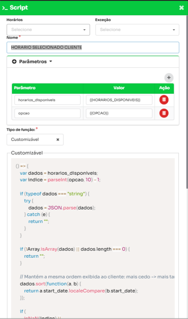Edit the {{OPCAO}} value field

(119, 114)
